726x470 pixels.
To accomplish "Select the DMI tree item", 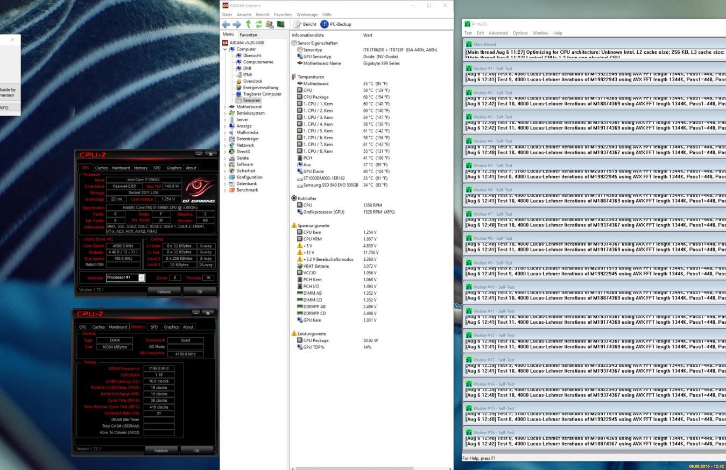I will tap(243, 68).
